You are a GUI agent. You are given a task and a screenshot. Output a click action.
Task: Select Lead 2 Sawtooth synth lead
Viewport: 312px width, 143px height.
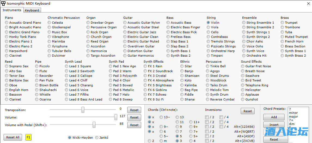pos(67,71)
